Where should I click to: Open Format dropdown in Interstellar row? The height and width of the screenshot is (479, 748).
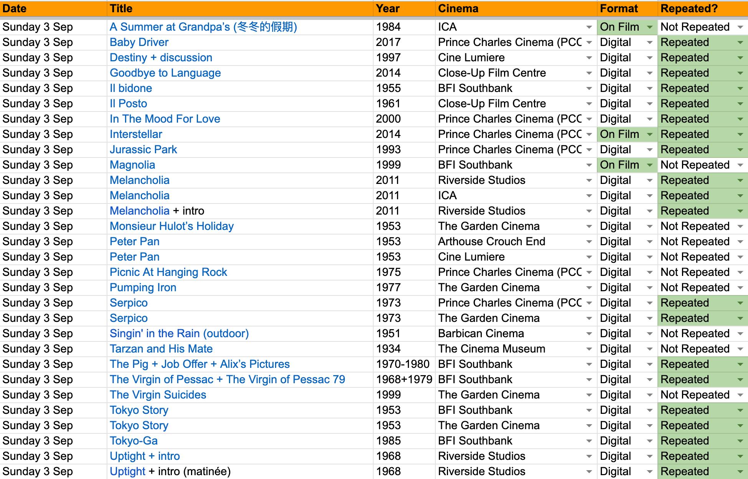pos(649,135)
